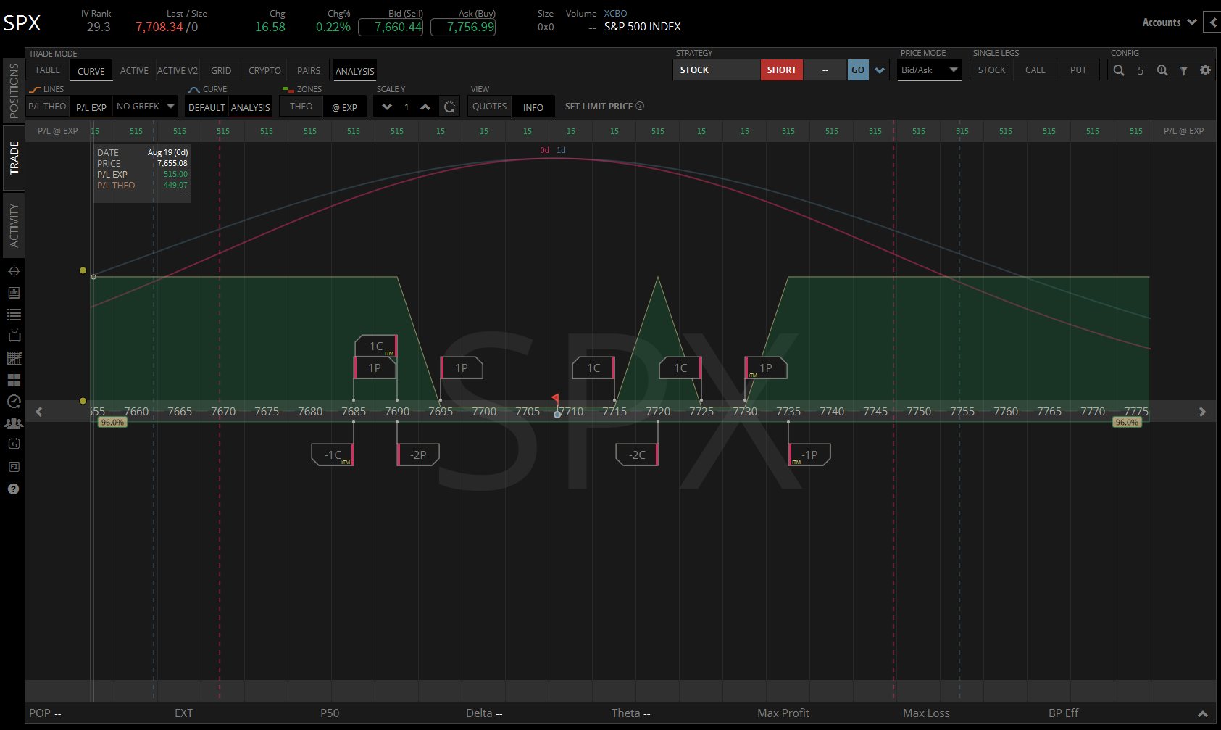This screenshot has width=1221, height=730.
Task: Select the ACTIVE trade mode tab
Action: point(135,70)
